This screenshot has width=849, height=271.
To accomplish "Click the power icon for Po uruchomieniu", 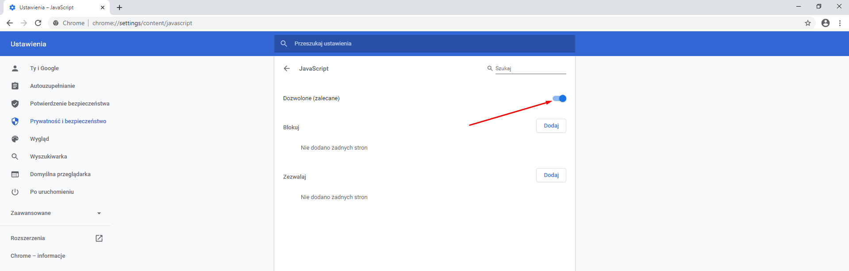I will [x=15, y=192].
